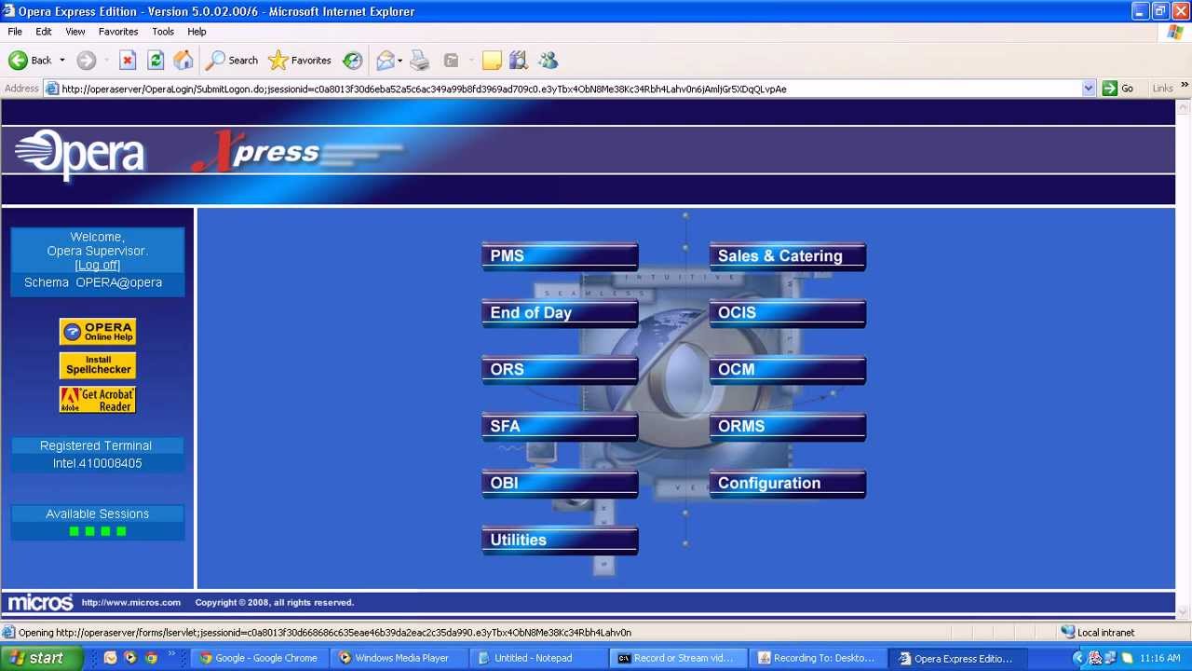Screen dimensions: 1192x671
Task: Expand hidden system tray icons
Action: click(x=1078, y=658)
